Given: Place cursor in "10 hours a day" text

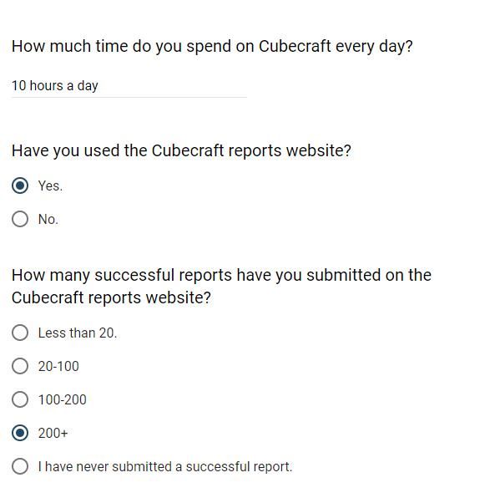Looking at the screenshot, I should (x=55, y=86).
